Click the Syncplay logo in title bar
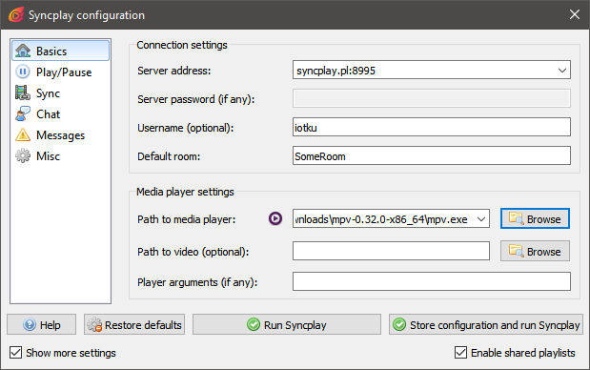590x370 pixels. [16, 15]
